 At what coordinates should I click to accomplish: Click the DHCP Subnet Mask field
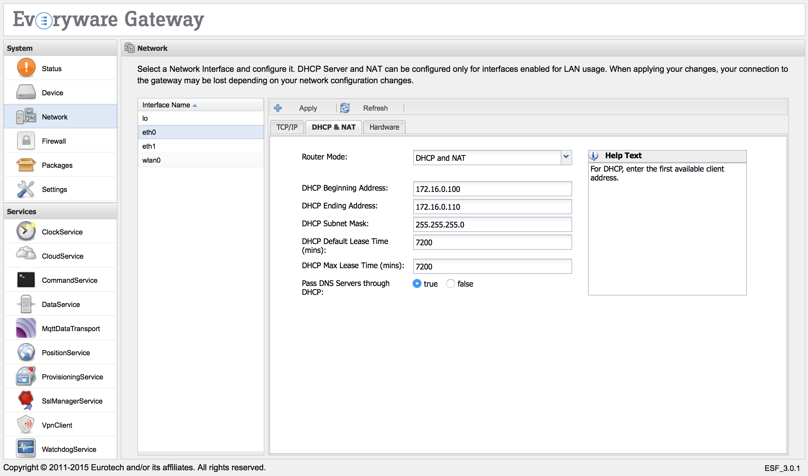[492, 225]
